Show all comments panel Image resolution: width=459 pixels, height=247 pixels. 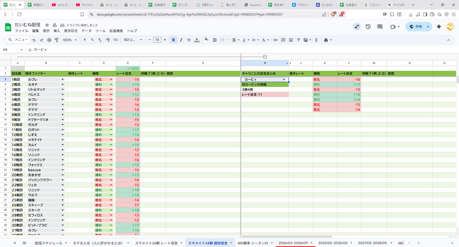coord(380,27)
